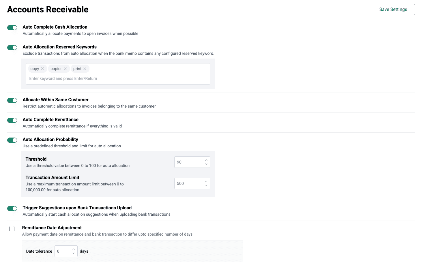This screenshot has height=263, width=421.
Task: Click the 'days' unit label
Action: point(84,251)
